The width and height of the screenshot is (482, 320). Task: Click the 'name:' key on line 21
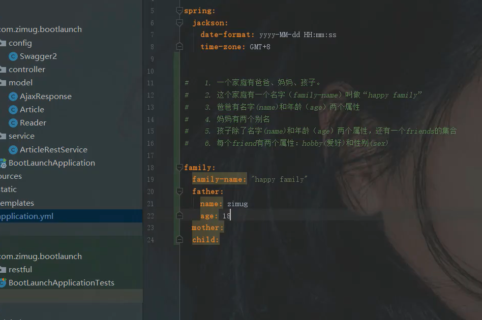(211, 204)
